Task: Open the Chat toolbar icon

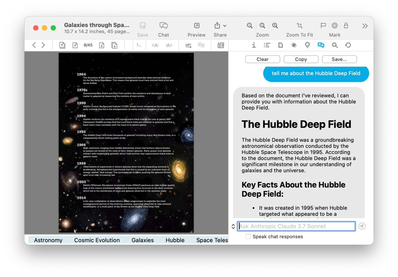Action: coord(163,26)
